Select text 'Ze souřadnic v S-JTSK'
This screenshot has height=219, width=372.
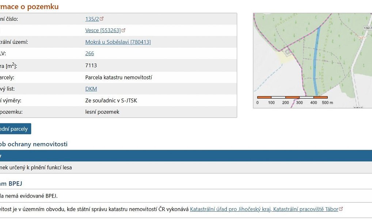pos(111,100)
